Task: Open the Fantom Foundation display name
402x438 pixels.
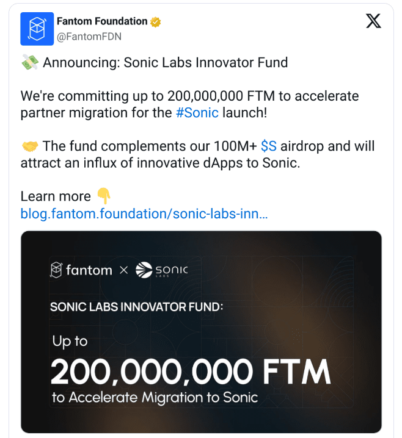Action: point(102,21)
